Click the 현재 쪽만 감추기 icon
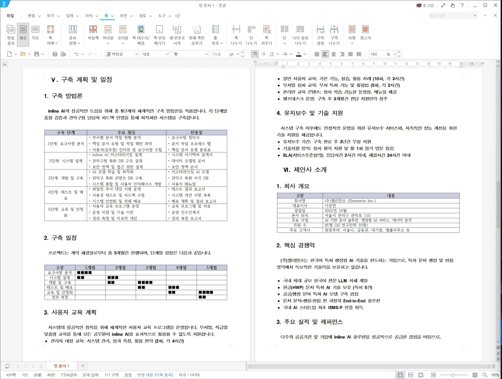Screen dimensions: 502x379 pos(197,34)
